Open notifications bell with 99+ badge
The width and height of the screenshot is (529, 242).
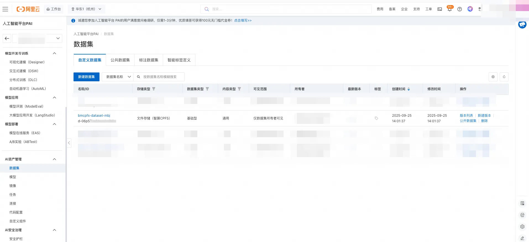pyautogui.click(x=450, y=9)
